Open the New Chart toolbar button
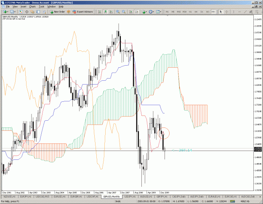The width and height of the screenshot is (263, 204). click(5, 12)
